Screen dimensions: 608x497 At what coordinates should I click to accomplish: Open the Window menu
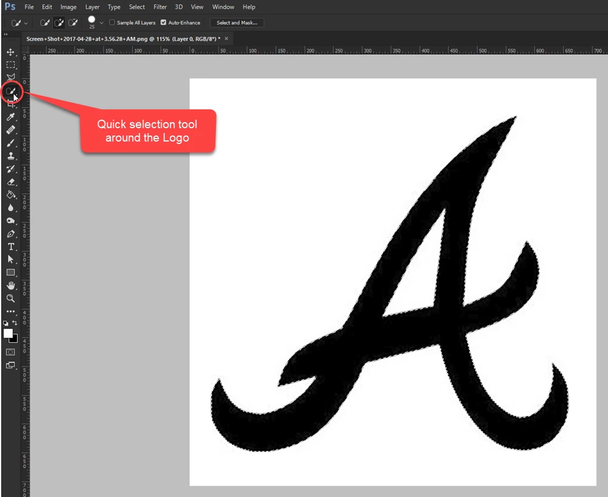click(223, 7)
